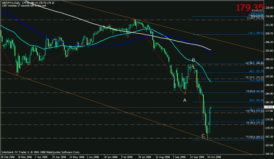274x159 pixels.
Task: Click the large red 179.35 price display
Action: point(250,8)
